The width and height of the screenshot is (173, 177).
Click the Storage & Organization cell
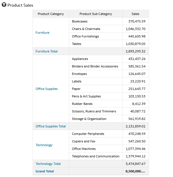point(89,119)
